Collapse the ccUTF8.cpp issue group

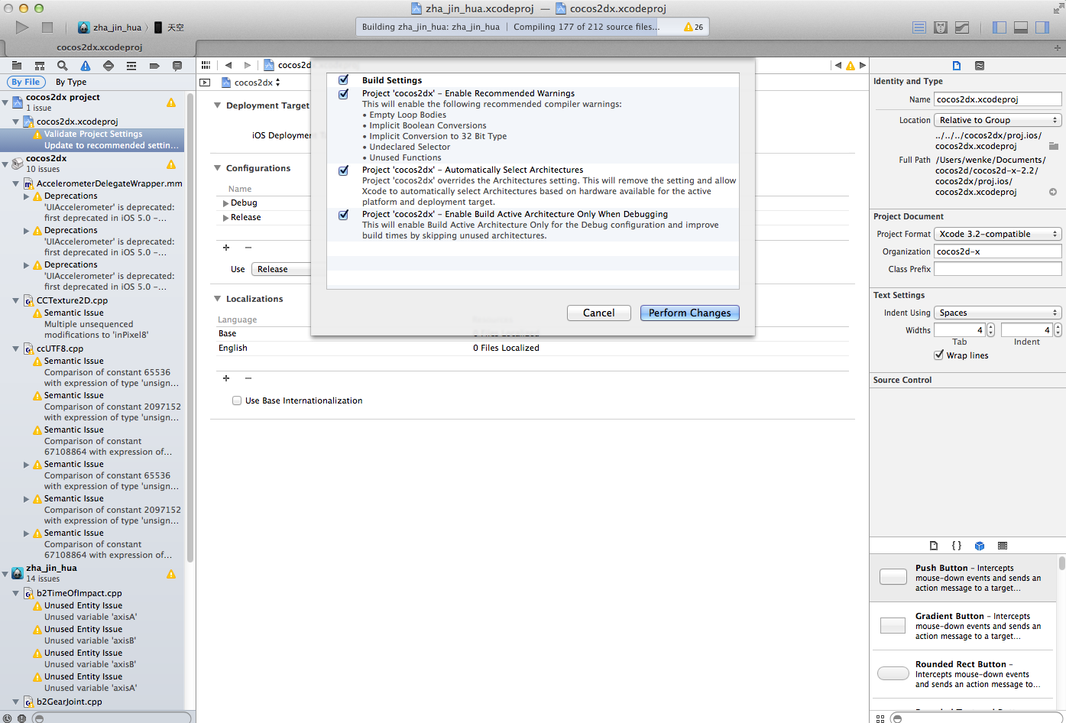click(16, 349)
